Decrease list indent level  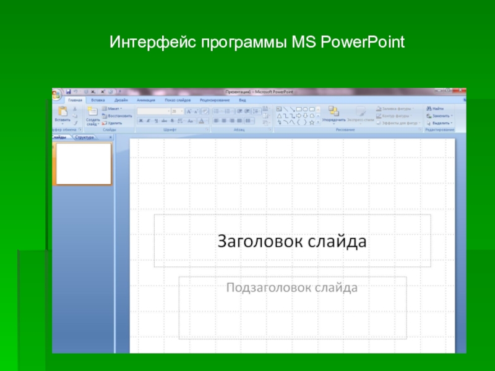239,111
